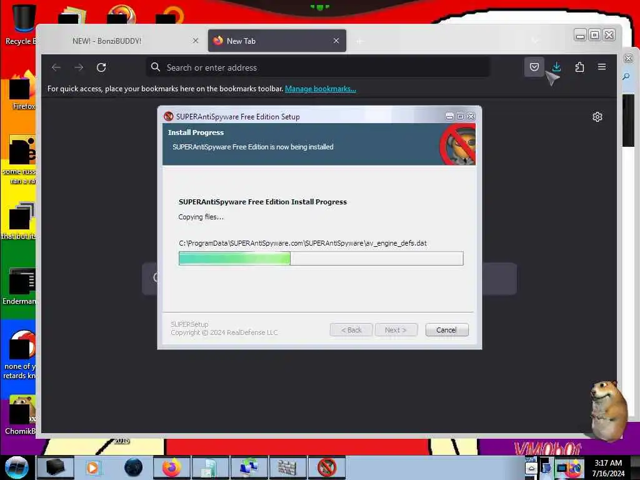Open the document window taskbar icon
The height and width of the screenshot is (480, 640).
[210, 467]
